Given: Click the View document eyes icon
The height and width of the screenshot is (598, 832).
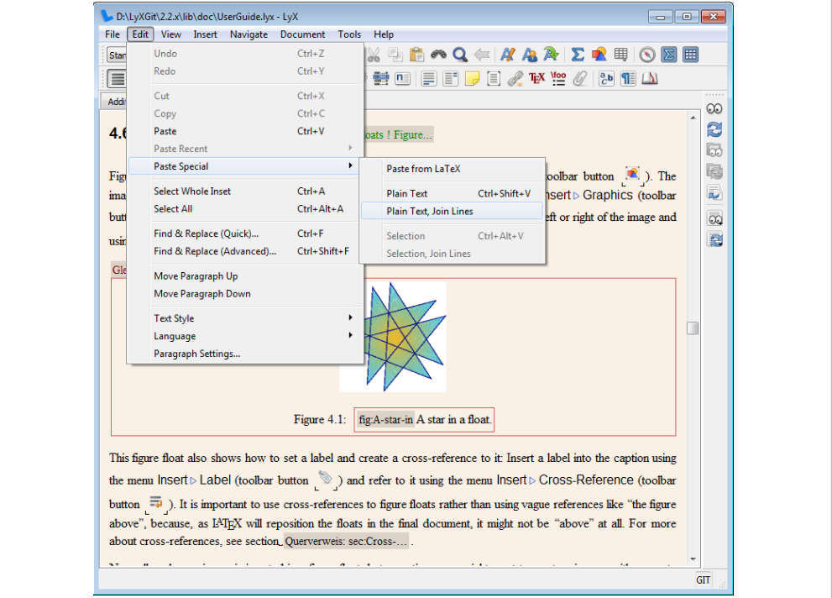Looking at the screenshot, I should click(x=714, y=108).
